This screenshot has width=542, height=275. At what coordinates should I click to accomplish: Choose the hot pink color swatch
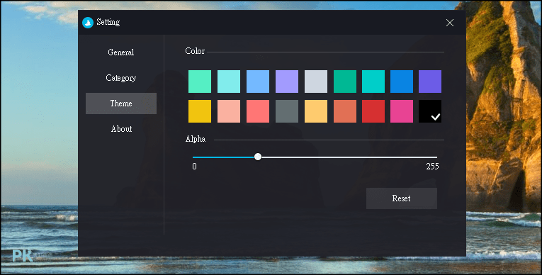point(402,111)
